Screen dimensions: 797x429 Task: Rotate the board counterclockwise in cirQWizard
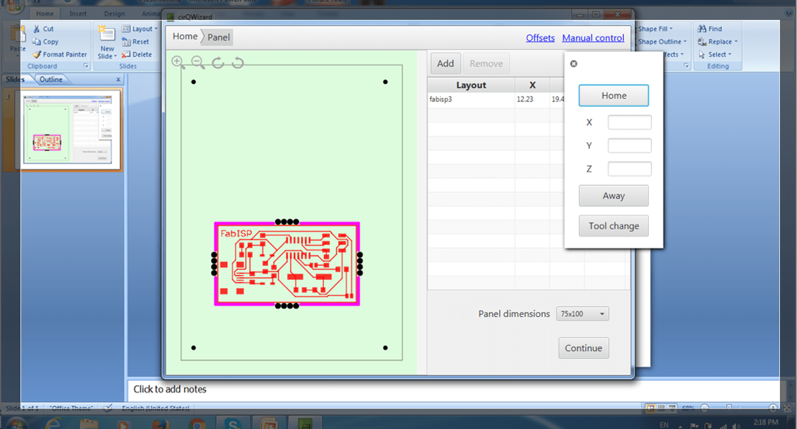coord(237,63)
